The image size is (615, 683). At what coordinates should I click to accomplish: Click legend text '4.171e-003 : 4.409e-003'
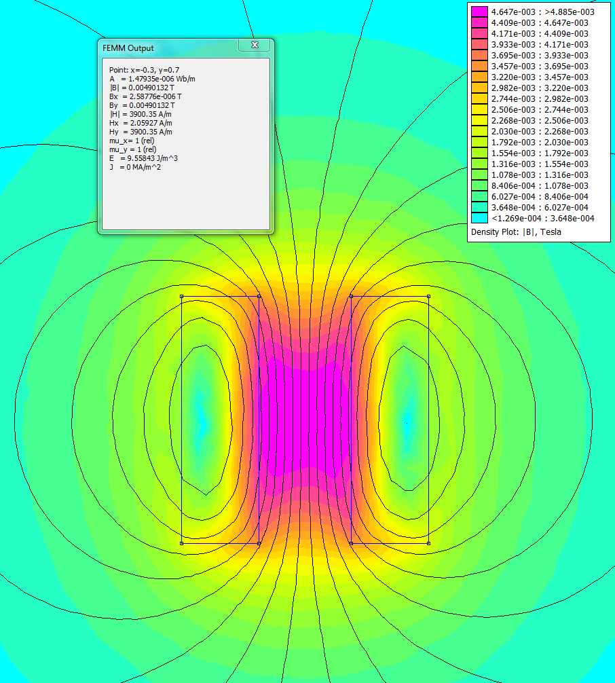click(x=540, y=33)
